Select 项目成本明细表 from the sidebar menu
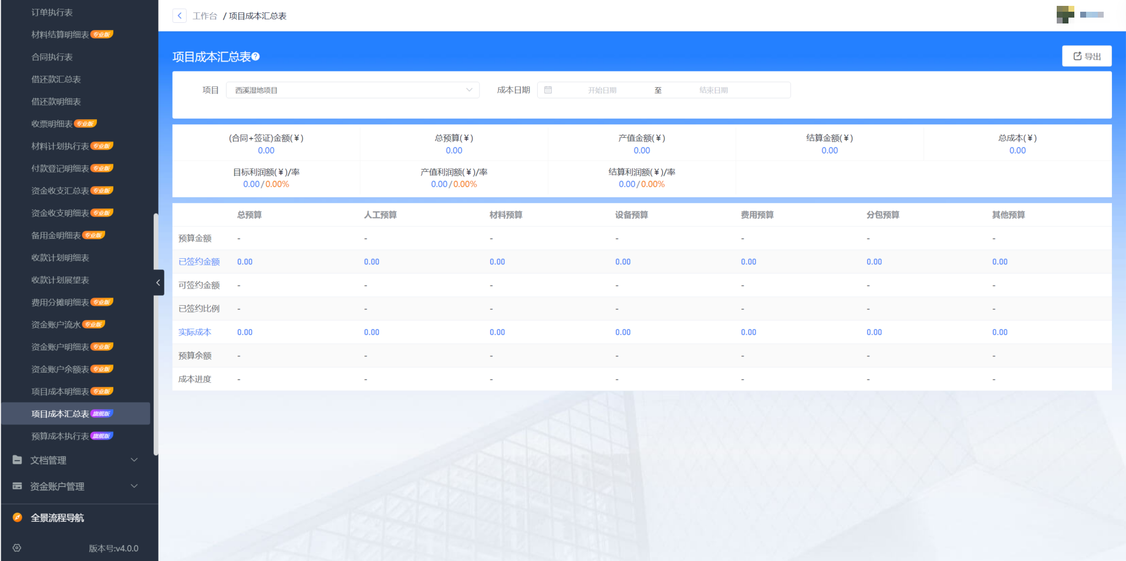Image resolution: width=1126 pixels, height=561 pixels. point(60,391)
